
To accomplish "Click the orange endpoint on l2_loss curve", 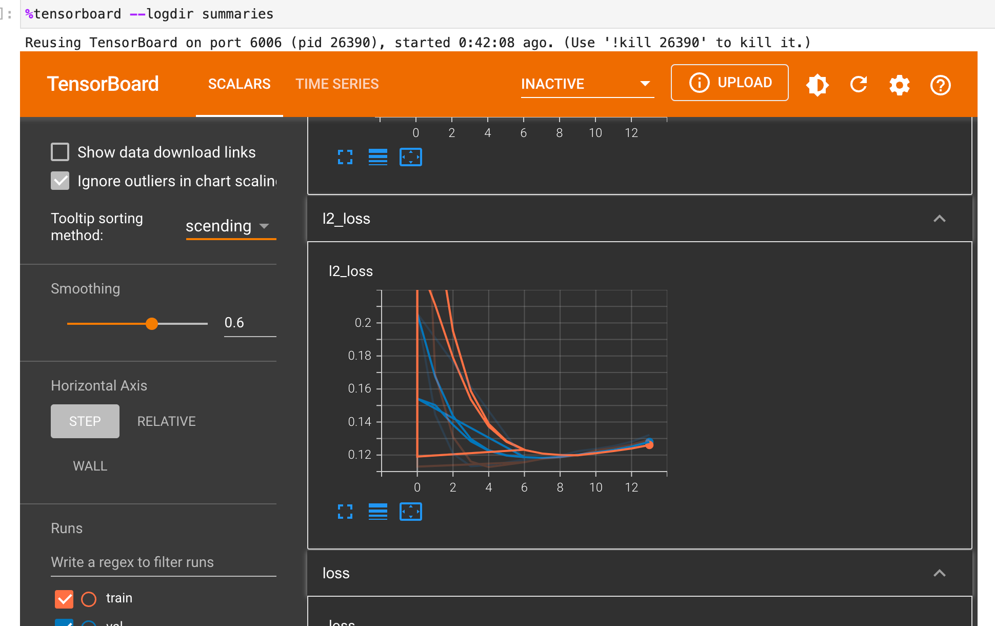I will [649, 445].
